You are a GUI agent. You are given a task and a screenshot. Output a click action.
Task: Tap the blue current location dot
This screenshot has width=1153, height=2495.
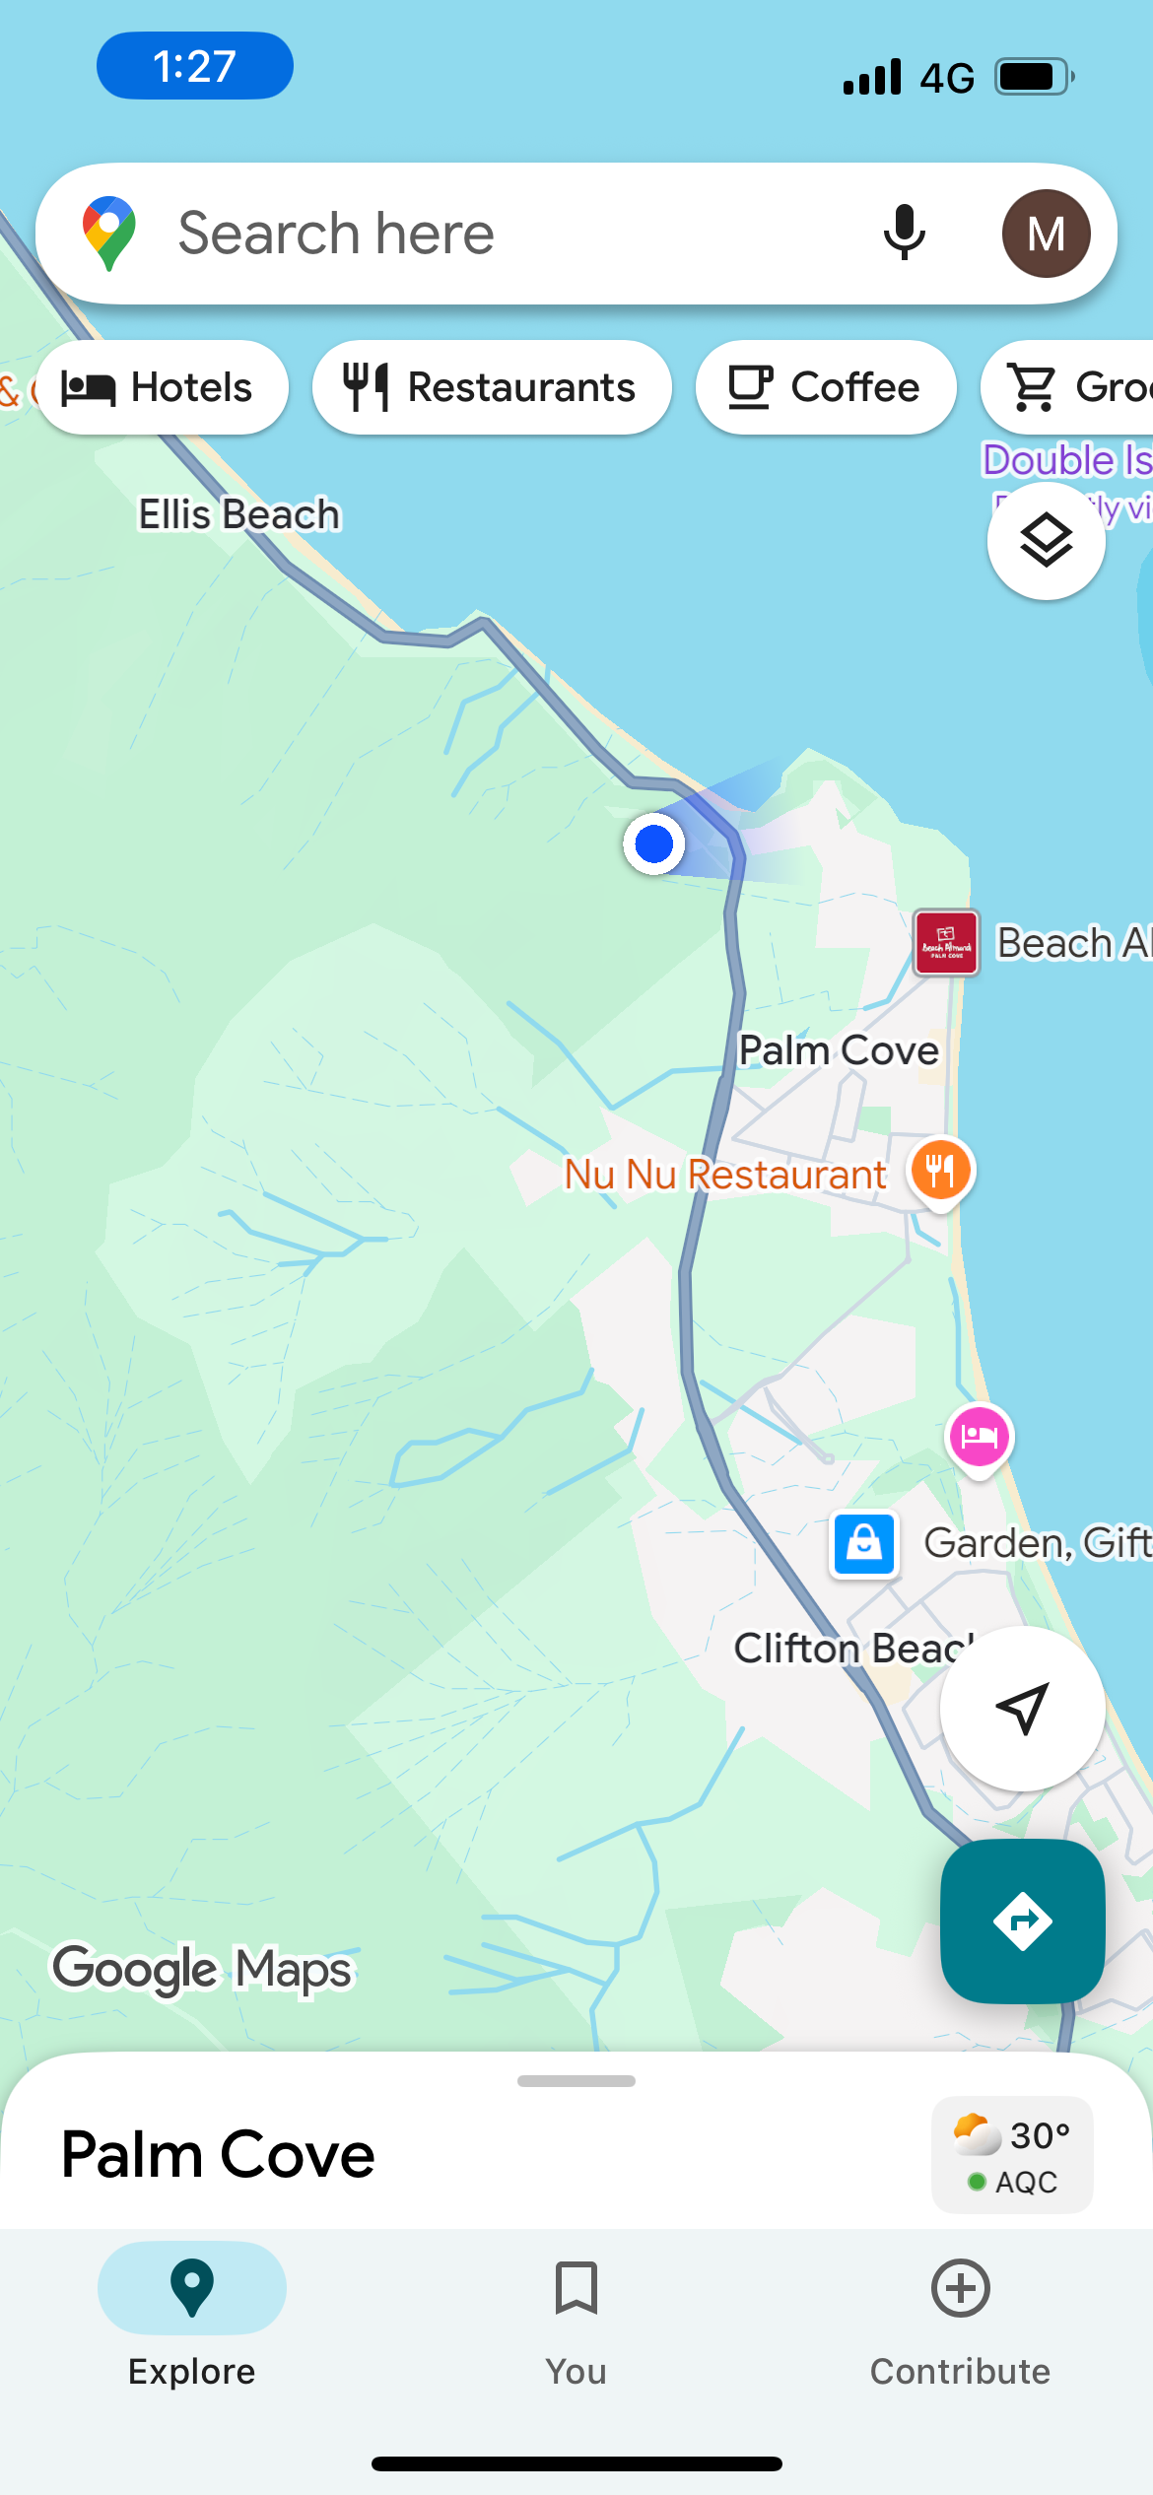coord(654,843)
